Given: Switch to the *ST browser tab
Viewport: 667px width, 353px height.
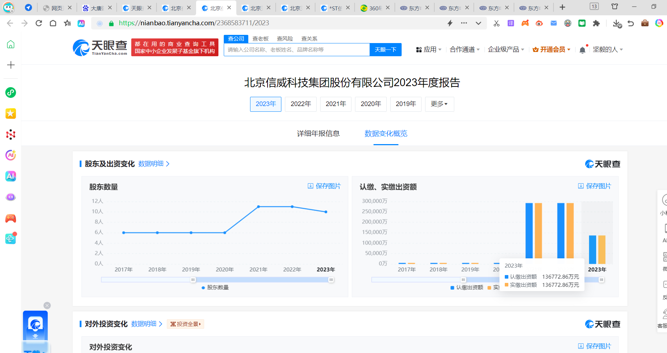Looking at the screenshot, I should [335, 8].
